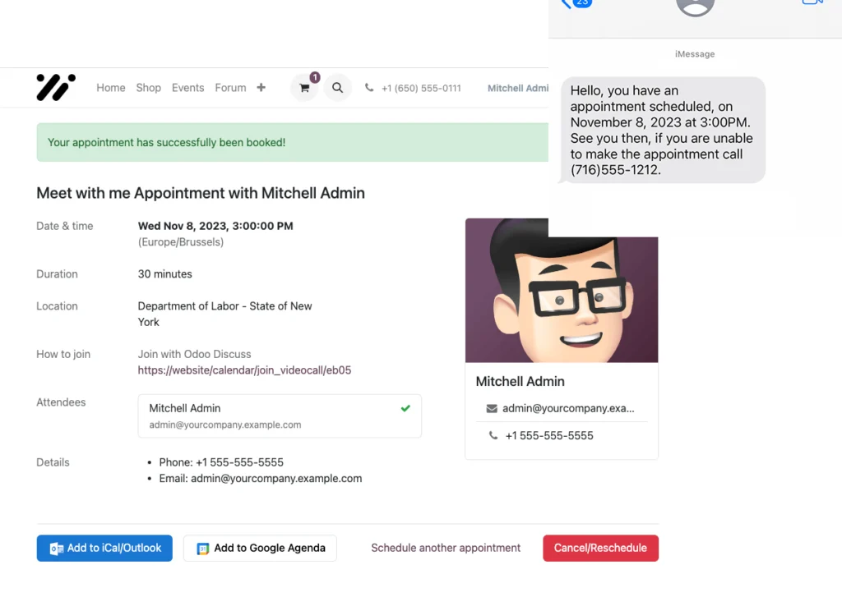Image resolution: width=842 pixels, height=597 pixels.
Task: Click Add to Google Agenda button
Action: pyautogui.click(x=260, y=548)
